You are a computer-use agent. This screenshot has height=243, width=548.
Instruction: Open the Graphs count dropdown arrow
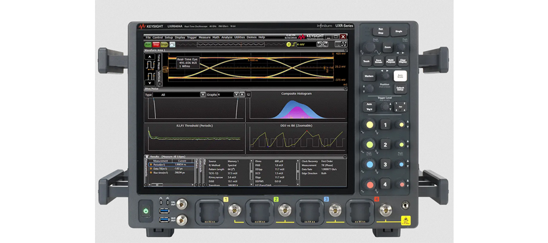[x=236, y=95]
